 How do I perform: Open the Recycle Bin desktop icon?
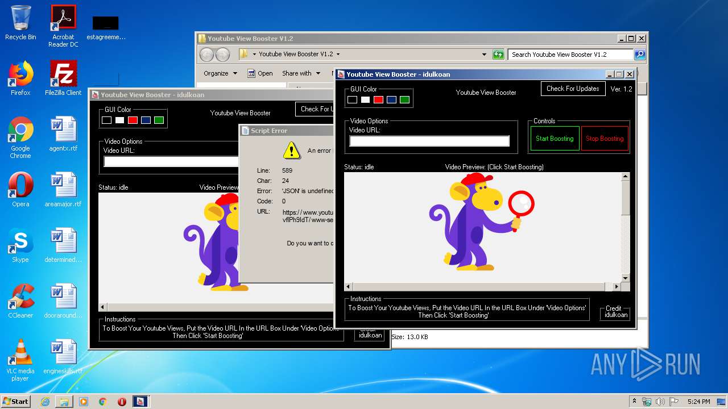tap(20, 23)
